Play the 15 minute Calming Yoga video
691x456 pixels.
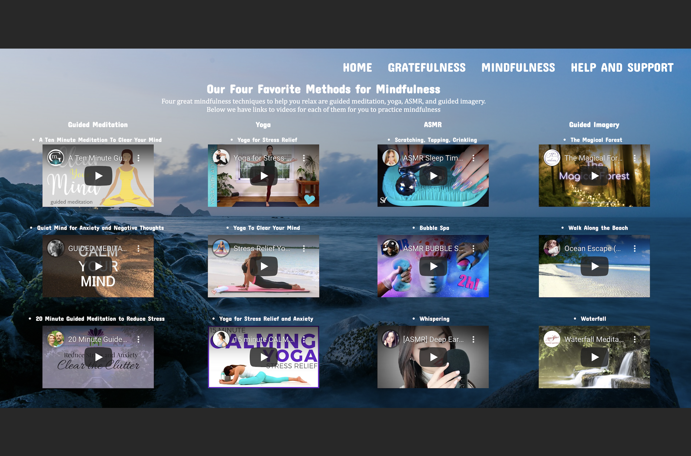[264, 357]
